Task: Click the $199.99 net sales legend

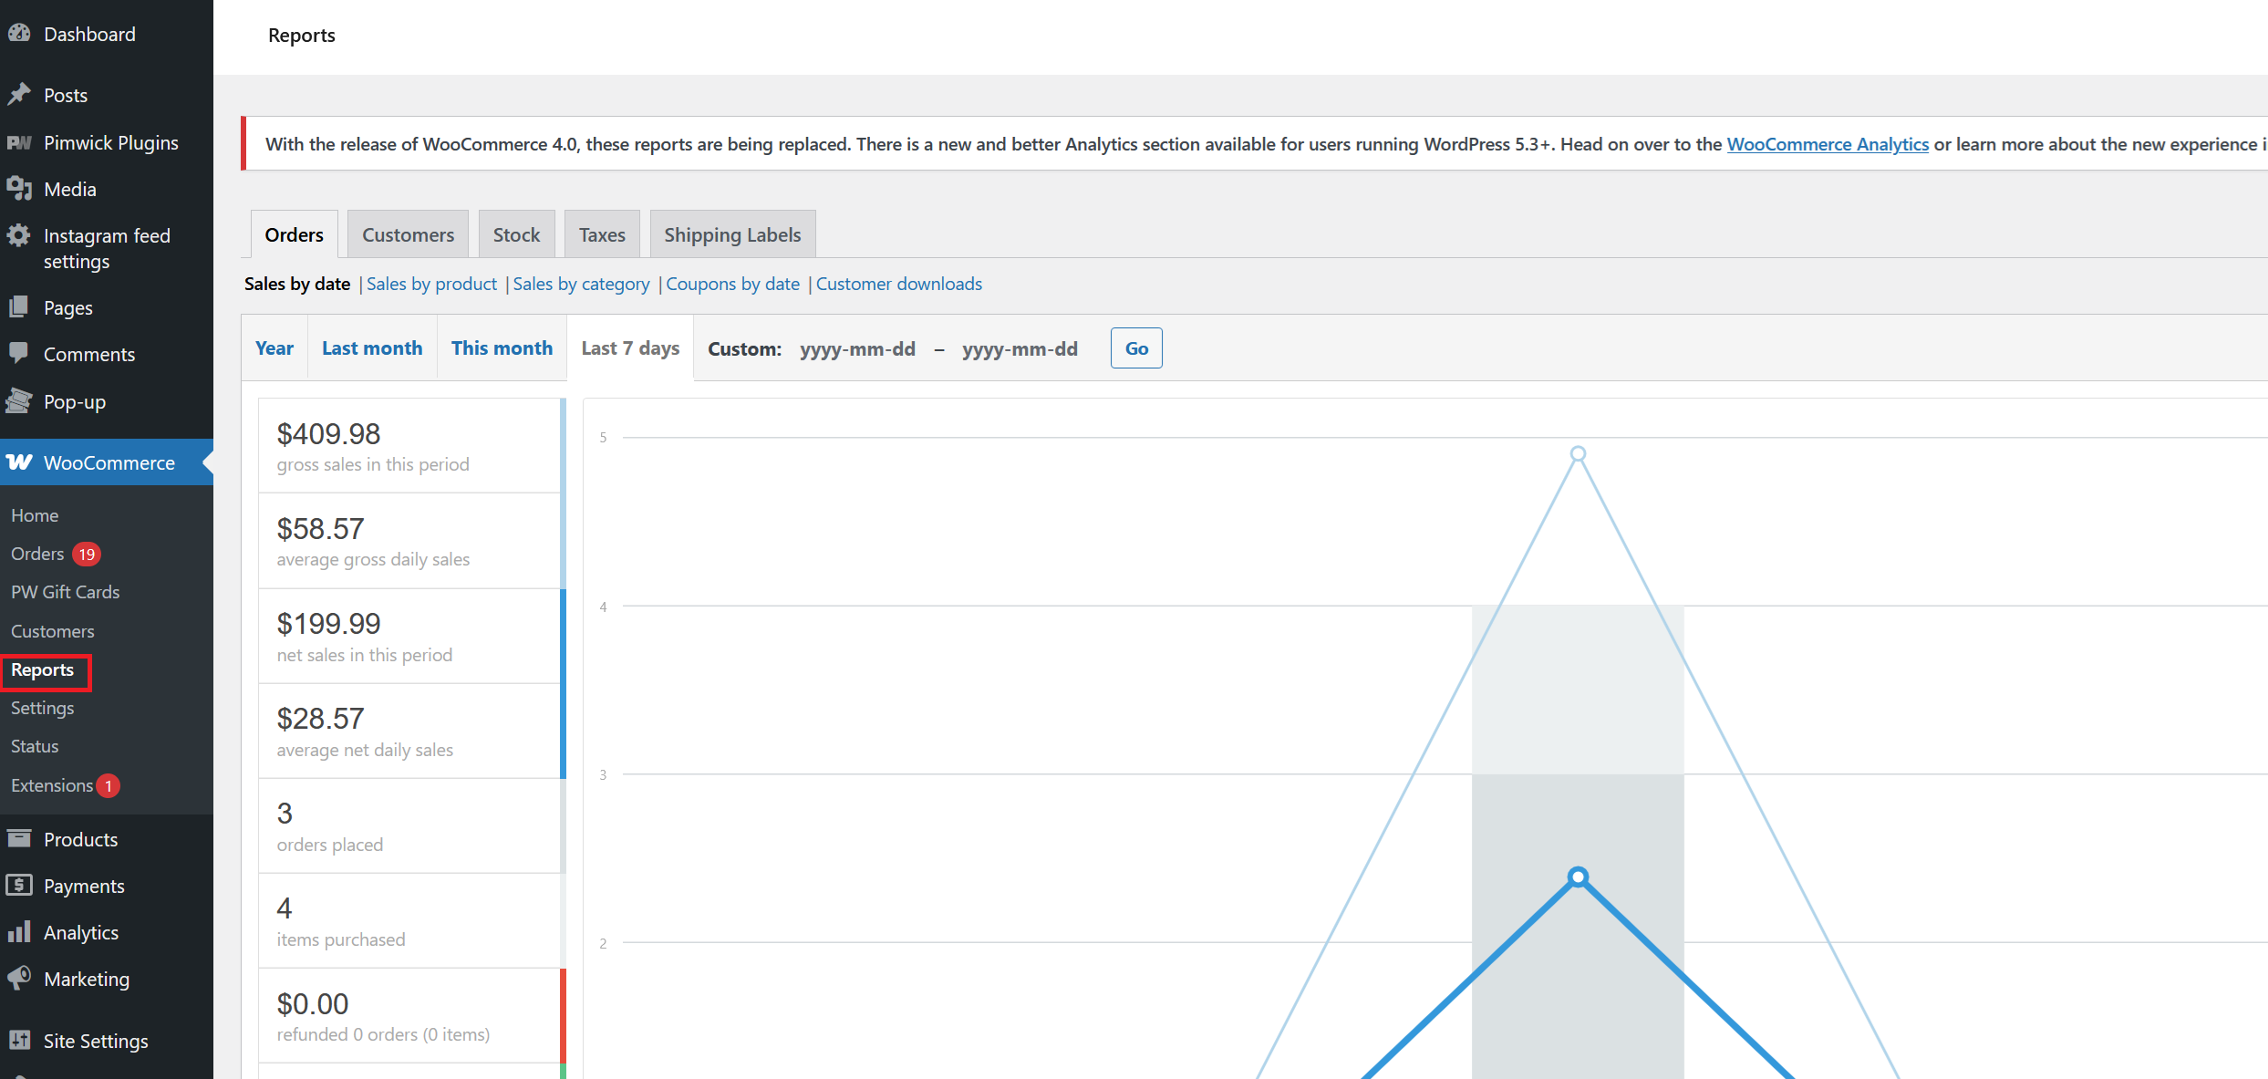Action: click(411, 636)
